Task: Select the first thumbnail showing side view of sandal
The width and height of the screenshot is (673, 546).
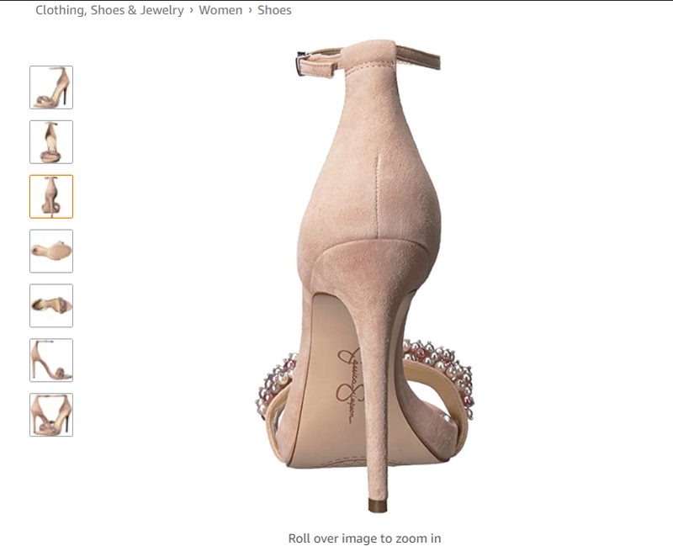Action: coord(51,87)
